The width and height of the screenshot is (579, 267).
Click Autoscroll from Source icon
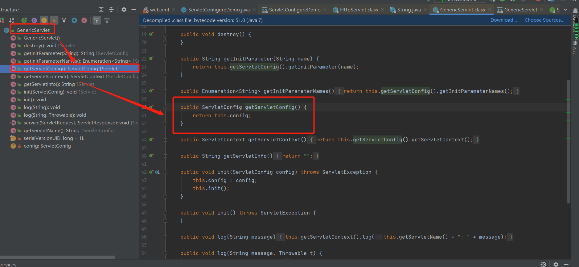coord(107,20)
